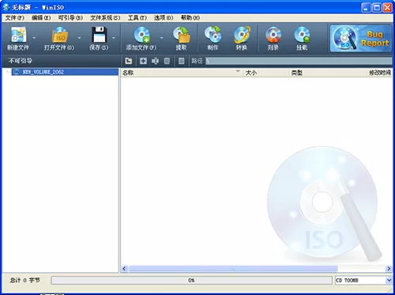Expand the 打开文件 dropdown arrow
The image size is (395, 295).
[79, 38]
